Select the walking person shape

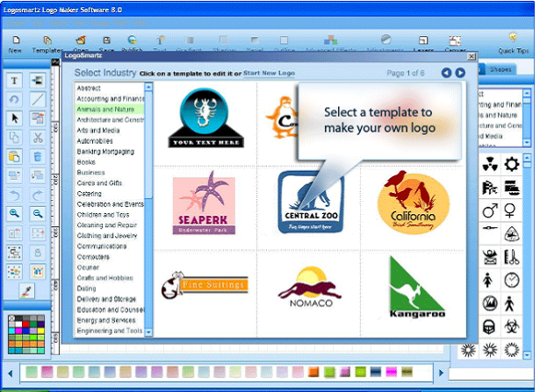[x=509, y=303]
